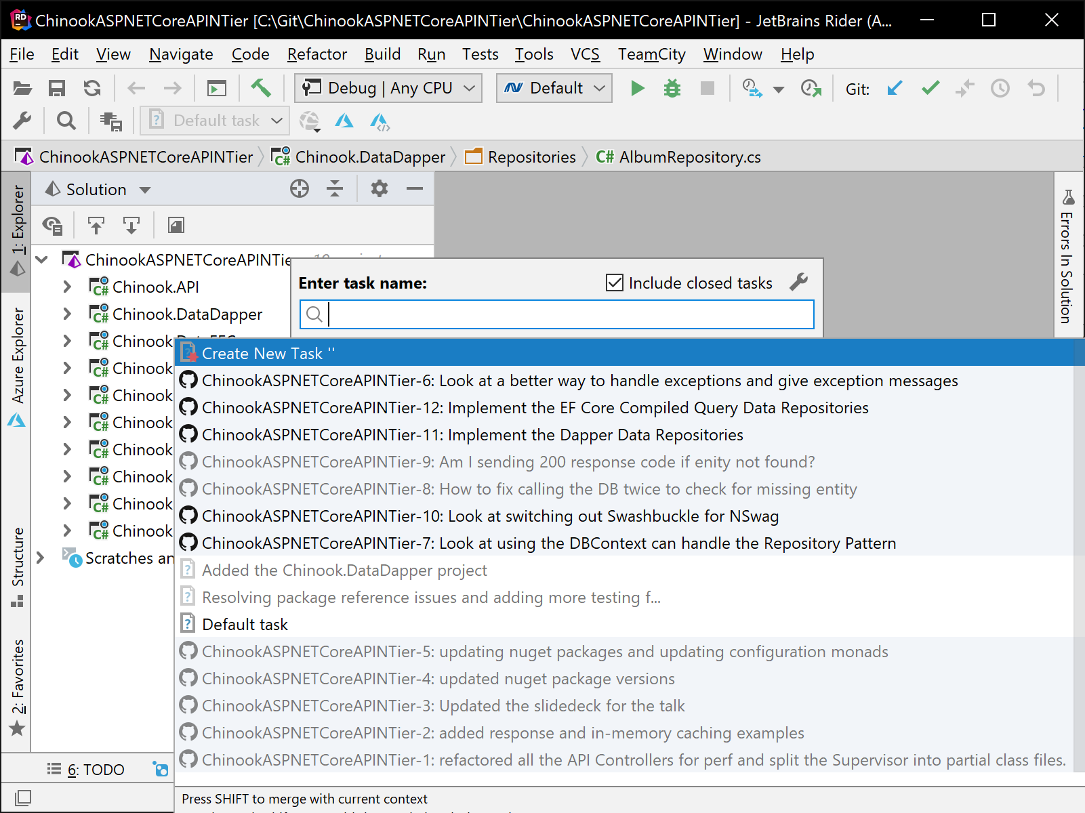The width and height of the screenshot is (1085, 813).
Task: Expand the Chinook.API project node
Action: pyautogui.click(x=66, y=287)
